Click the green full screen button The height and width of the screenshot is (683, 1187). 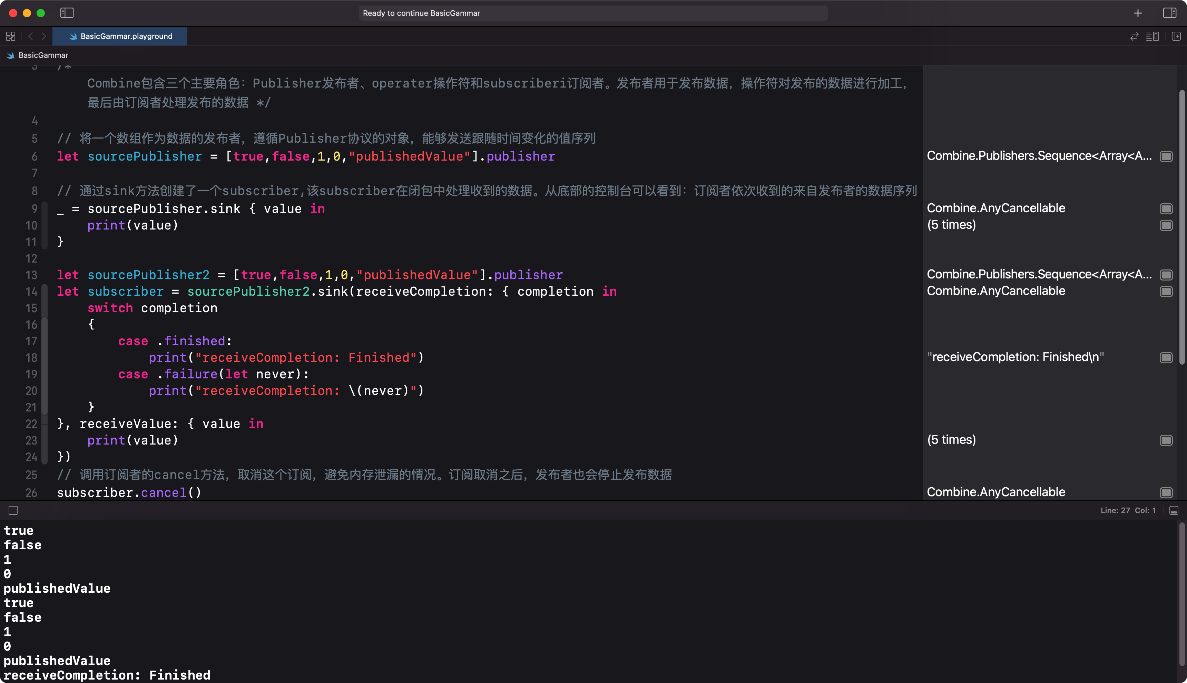click(x=41, y=13)
